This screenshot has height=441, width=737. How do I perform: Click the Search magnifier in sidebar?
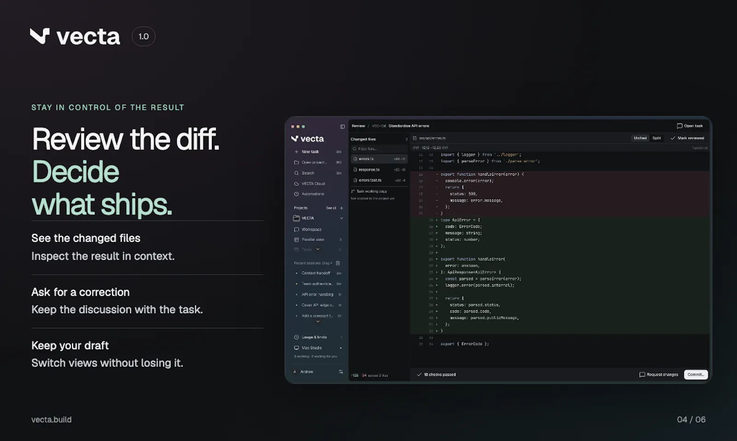pos(296,173)
